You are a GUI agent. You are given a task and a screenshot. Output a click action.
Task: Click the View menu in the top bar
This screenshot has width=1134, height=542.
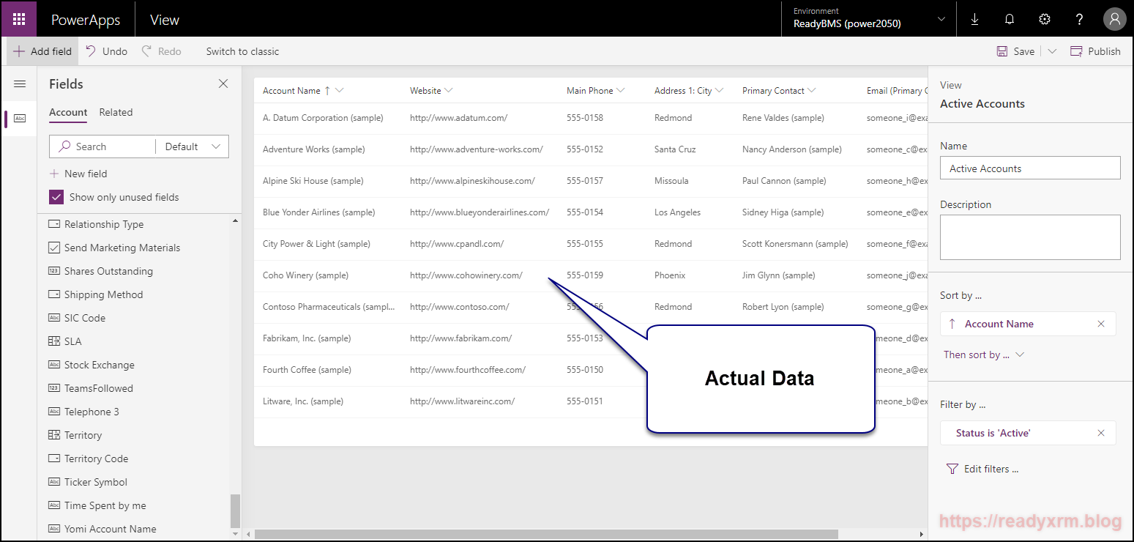(x=164, y=19)
